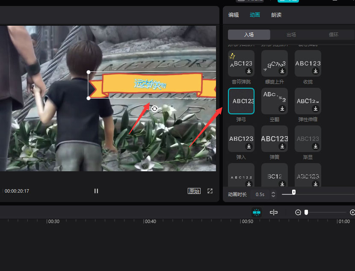Open the 朗读 tab
Image resolution: width=355 pixels, height=271 pixels.
click(276, 15)
